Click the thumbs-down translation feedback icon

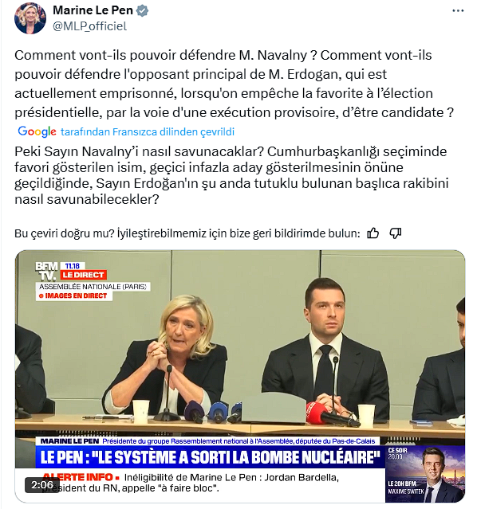tap(396, 233)
